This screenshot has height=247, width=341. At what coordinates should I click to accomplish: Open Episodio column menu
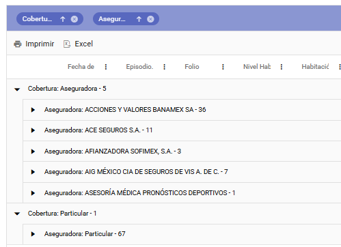(164, 67)
